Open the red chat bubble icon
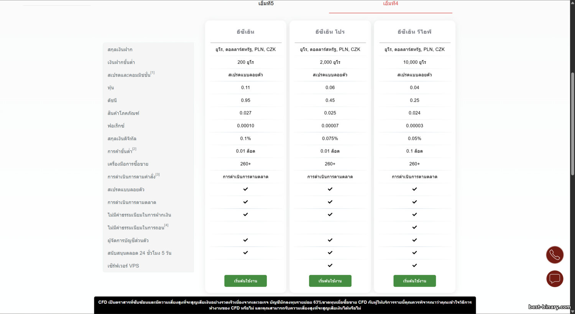The width and height of the screenshot is (575, 314). (x=554, y=279)
